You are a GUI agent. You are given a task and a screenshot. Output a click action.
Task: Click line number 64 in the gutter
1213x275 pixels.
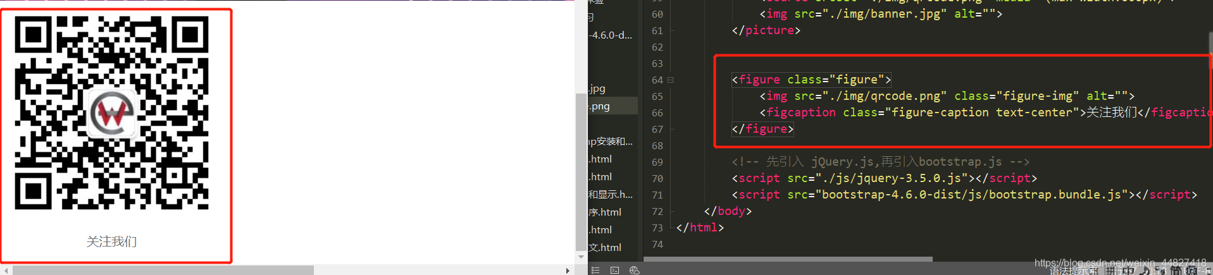pyautogui.click(x=657, y=80)
